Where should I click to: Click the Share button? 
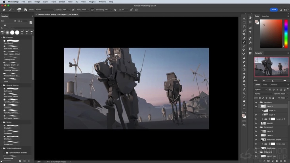[273, 9]
